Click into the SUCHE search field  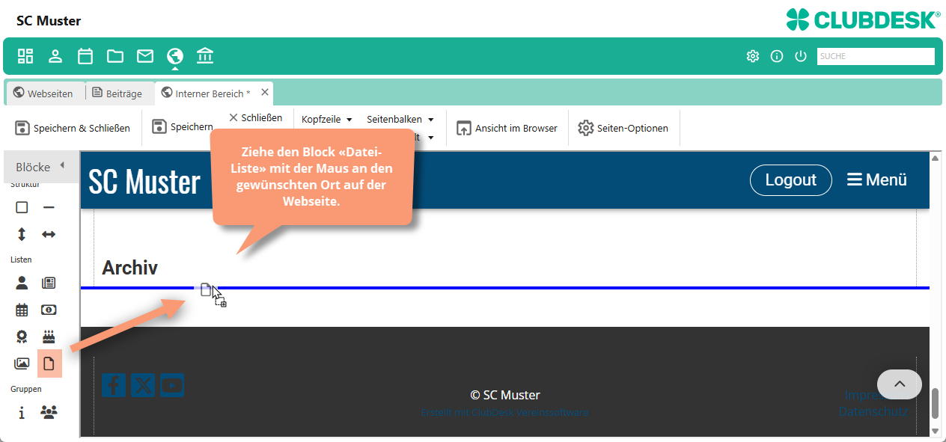(876, 56)
